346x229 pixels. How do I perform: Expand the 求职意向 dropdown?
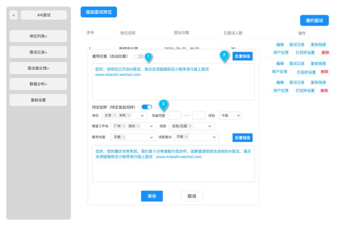pyautogui.click(x=214, y=137)
